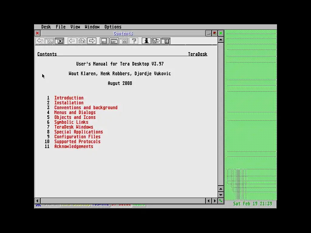Open the Symbolic Links chapter

(x=71, y=122)
